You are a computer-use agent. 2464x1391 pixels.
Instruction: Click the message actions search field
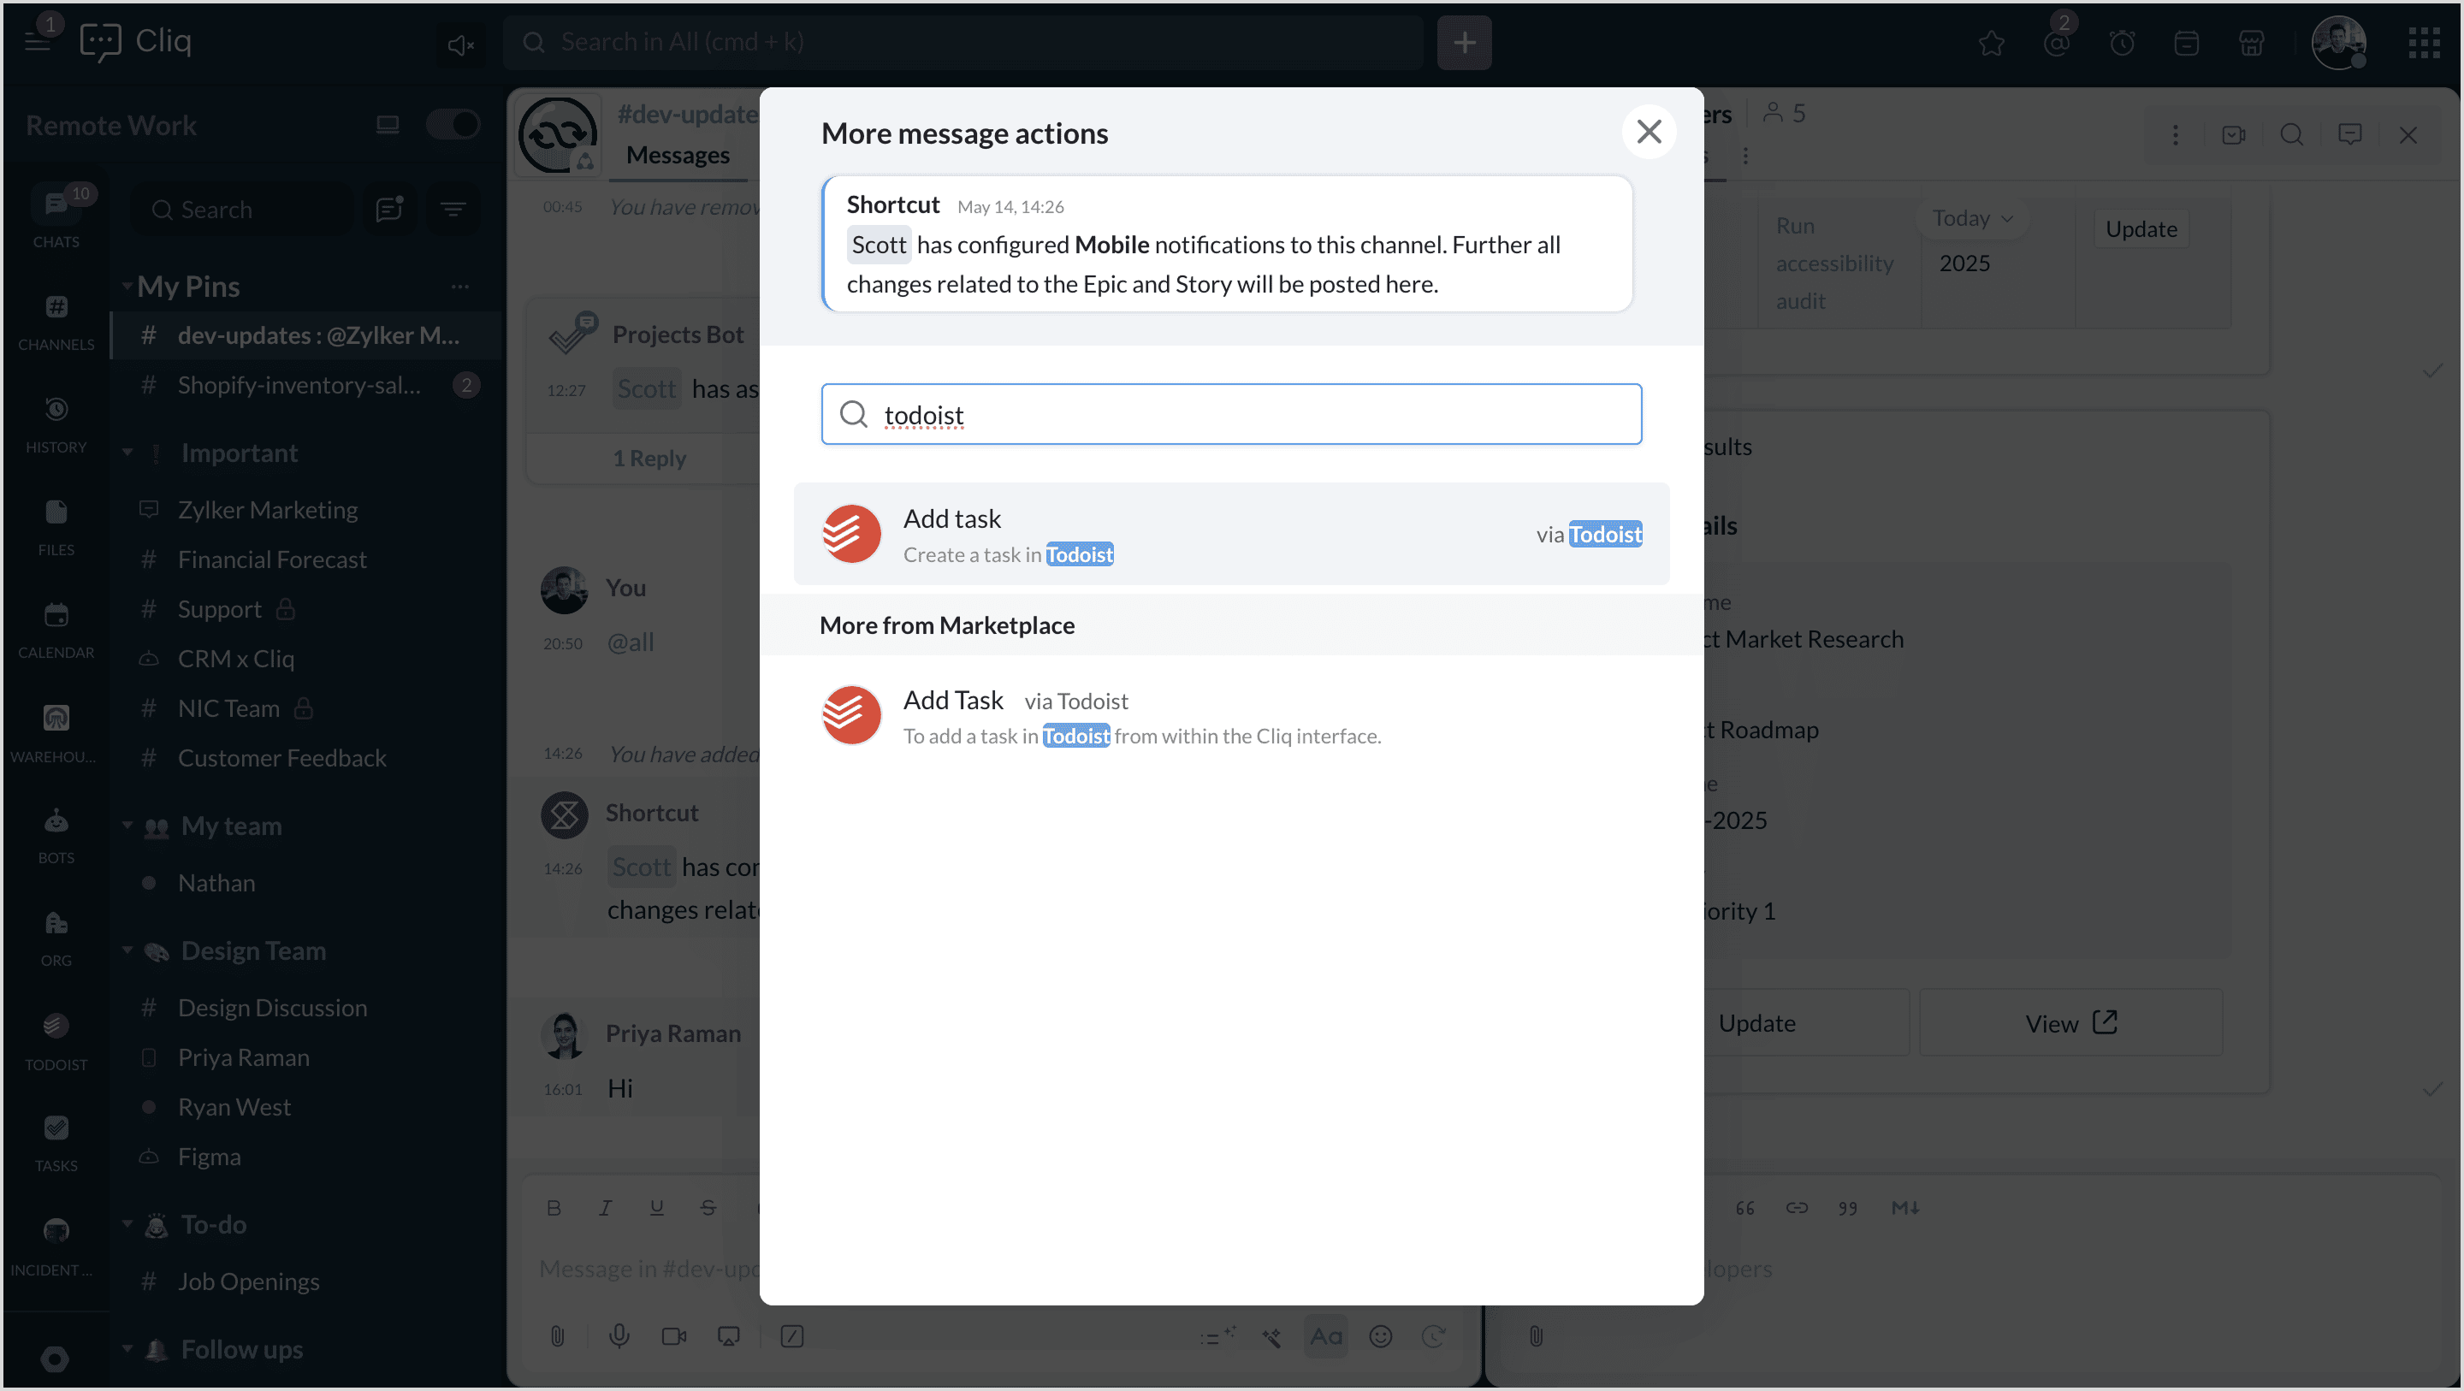tap(1230, 414)
